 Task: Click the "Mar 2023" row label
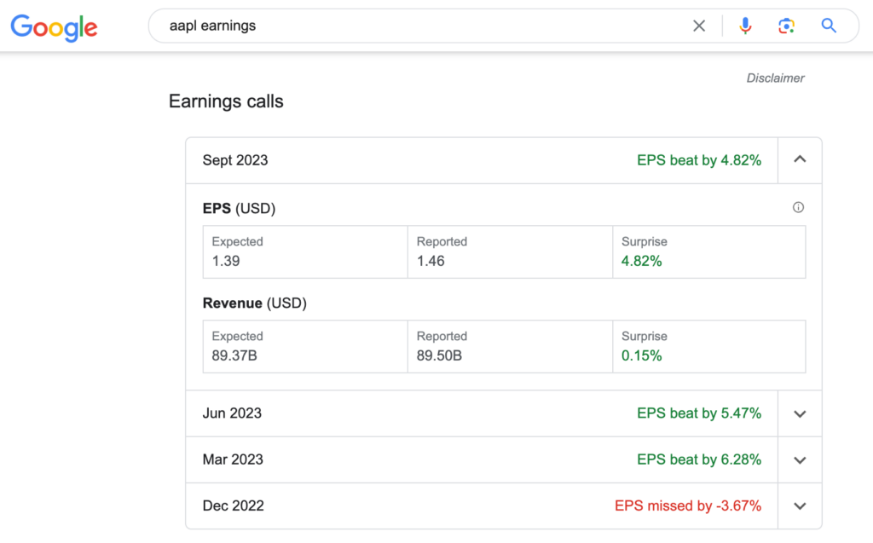pos(233,459)
